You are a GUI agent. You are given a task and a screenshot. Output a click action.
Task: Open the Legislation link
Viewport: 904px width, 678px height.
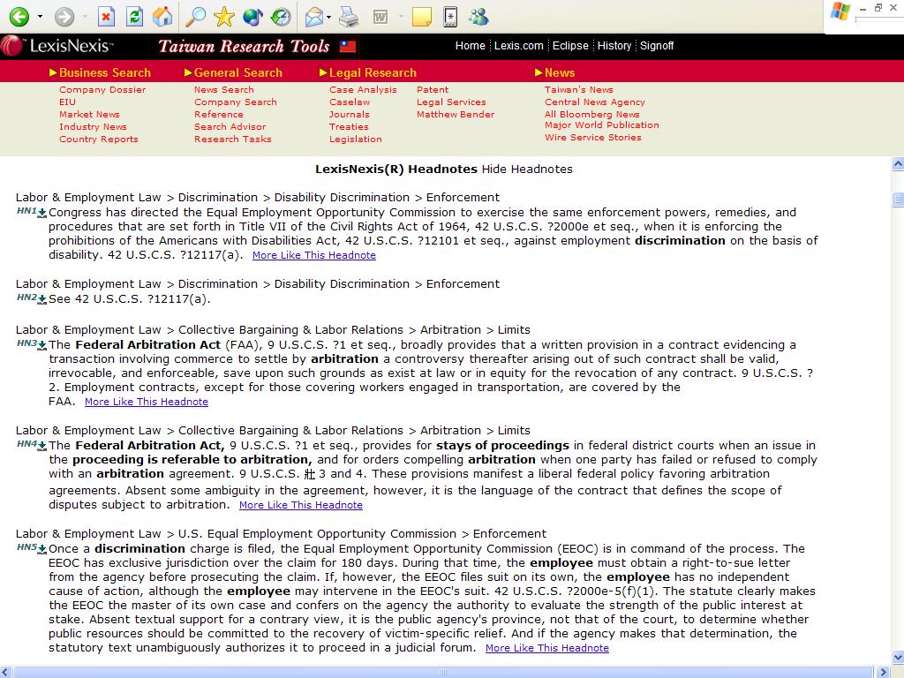(355, 139)
